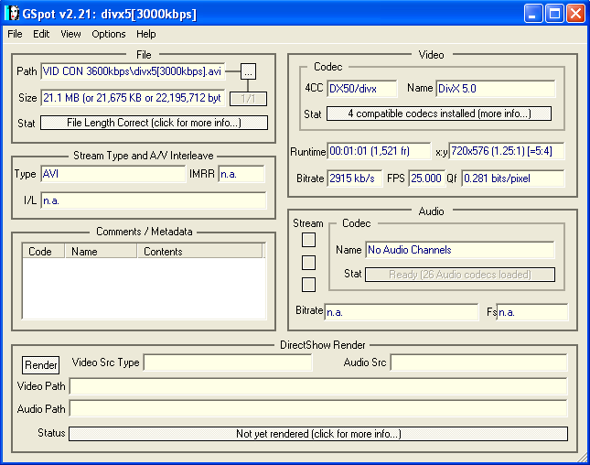Click the Path field showing divx5[3000kbps].avi
590x465 pixels.
click(x=133, y=71)
